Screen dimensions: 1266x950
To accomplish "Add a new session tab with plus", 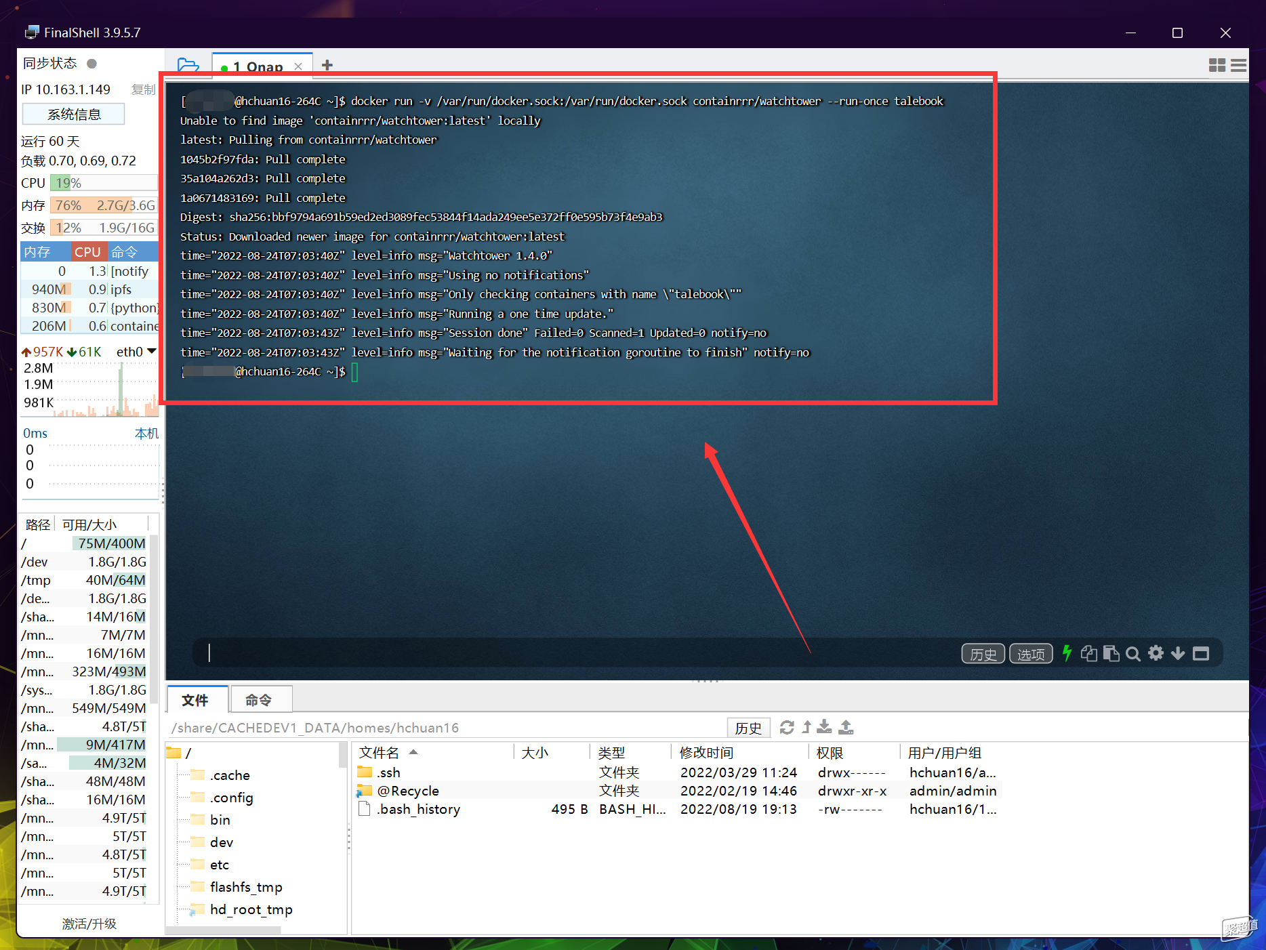I will pos(327,65).
